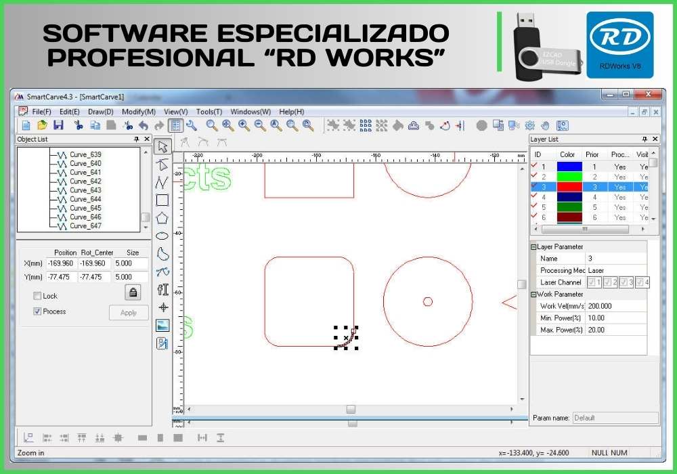Open the Draw(D) menu

(x=101, y=112)
